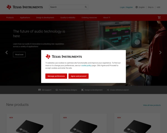Screen dimensions: 167x133
Task: Open the cookie policy link
Action: (x=86, y=65)
